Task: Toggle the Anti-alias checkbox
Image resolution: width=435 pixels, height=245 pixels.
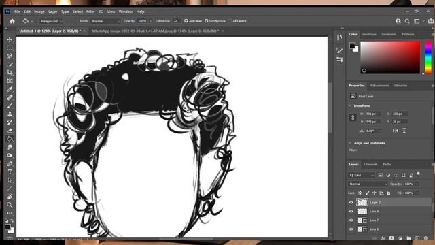Action: click(x=186, y=21)
